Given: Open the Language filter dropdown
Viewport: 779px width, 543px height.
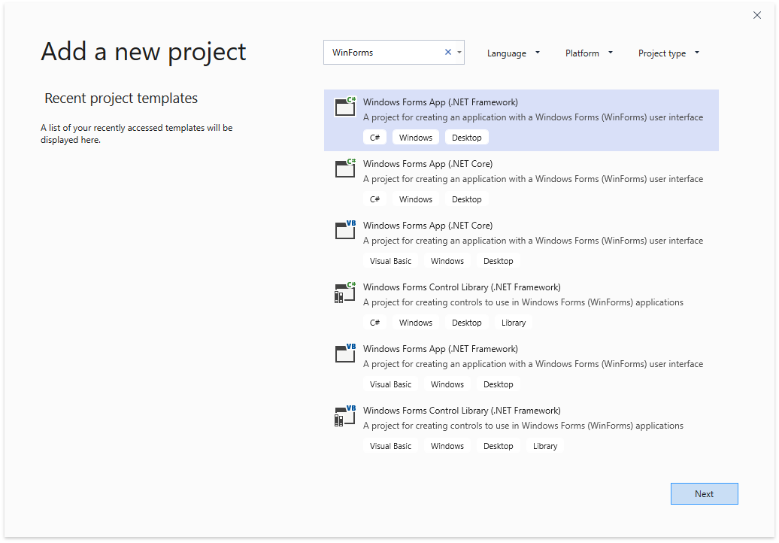Looking at the screenshot, I should point(514,53).
